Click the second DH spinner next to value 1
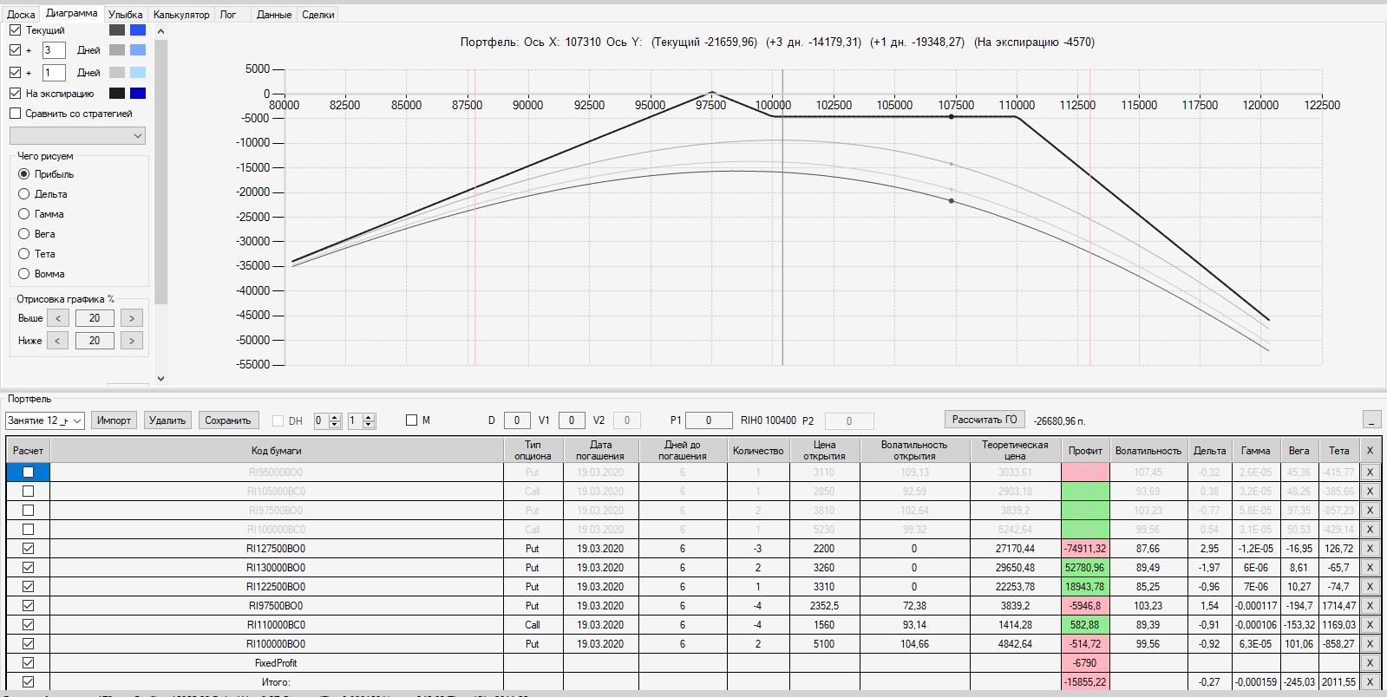1387x697 pixels. [369, 420]
